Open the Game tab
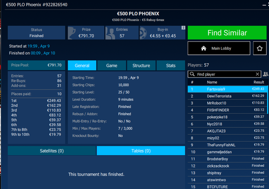The image size is (269, 189). click(111, 65)
